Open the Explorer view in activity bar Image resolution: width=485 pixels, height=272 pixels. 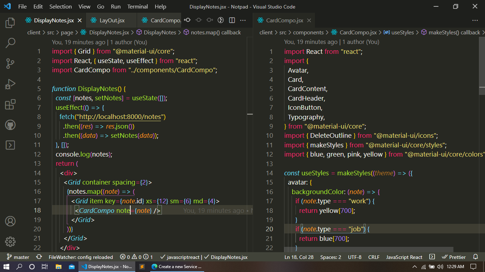click(10, 23)
